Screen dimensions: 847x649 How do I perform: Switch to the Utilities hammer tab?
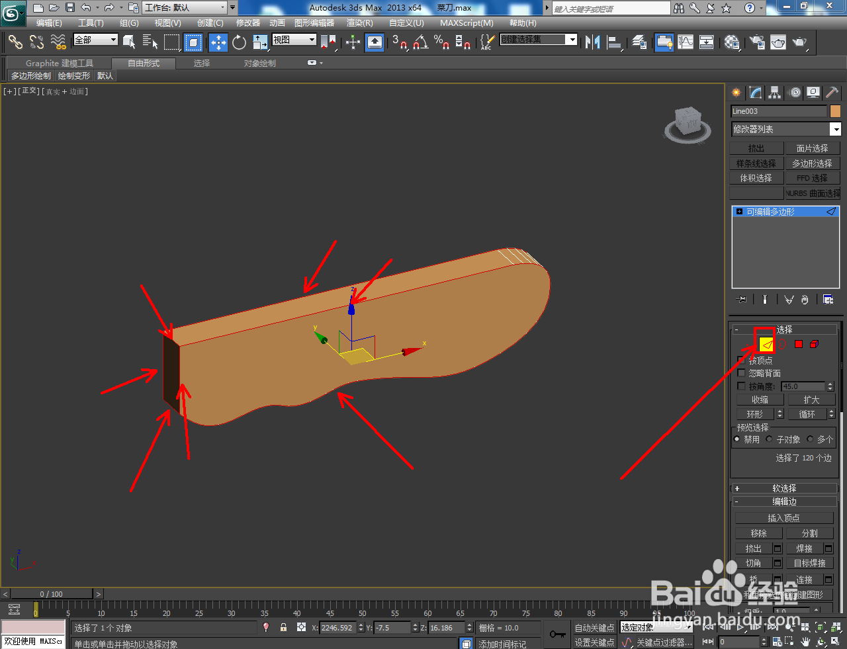point(832,93)
